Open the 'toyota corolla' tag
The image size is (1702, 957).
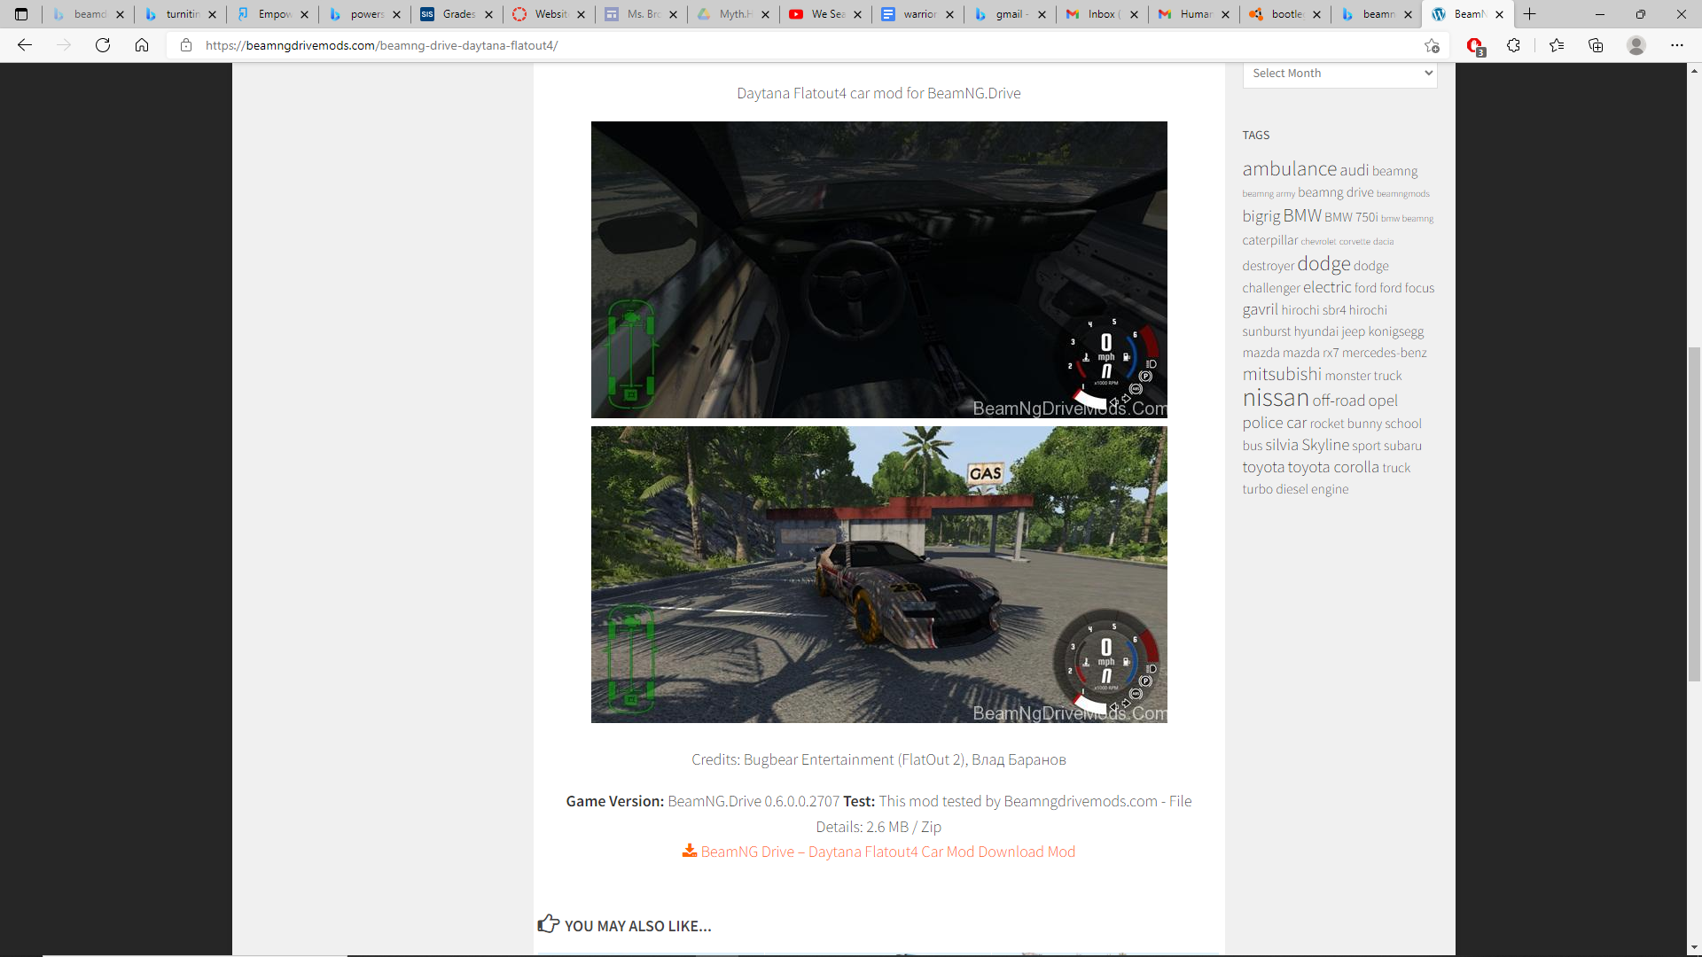click(1333, 467)
